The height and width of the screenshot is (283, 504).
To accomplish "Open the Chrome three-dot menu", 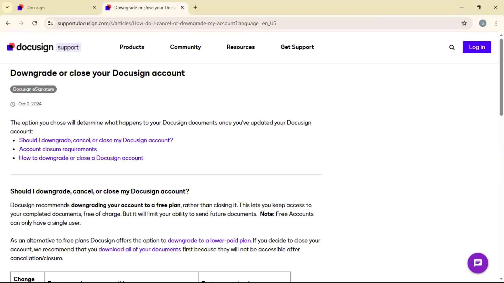I will coord(496,23).
